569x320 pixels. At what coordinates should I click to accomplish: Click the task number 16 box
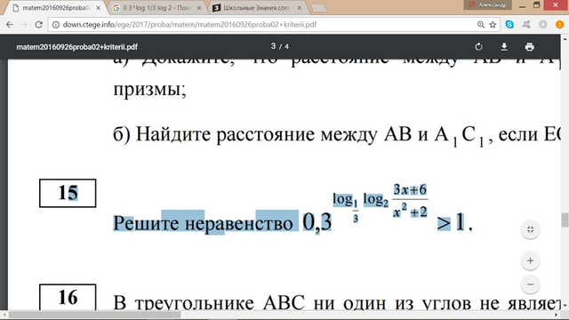pyautogui.click(x=68, y=298)
